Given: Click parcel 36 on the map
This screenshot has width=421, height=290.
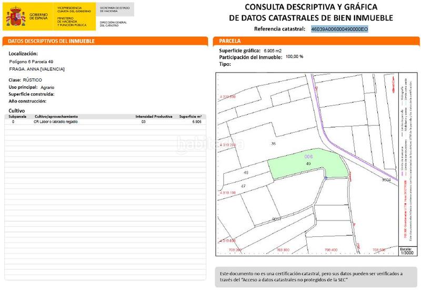Looking at the screenshot, I should coord(273,144).
